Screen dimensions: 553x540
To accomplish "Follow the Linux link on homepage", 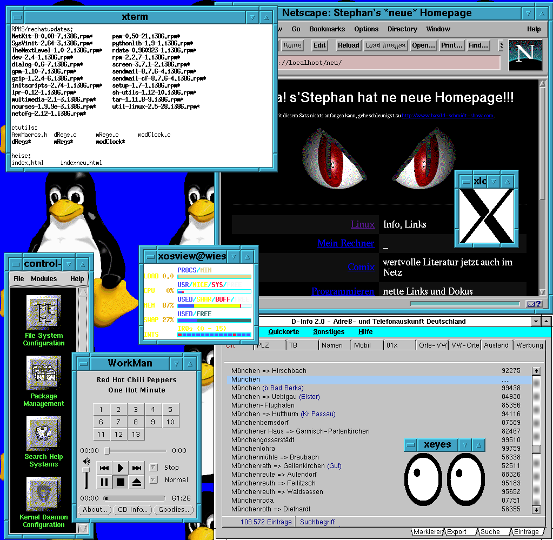I will point(363,224).
